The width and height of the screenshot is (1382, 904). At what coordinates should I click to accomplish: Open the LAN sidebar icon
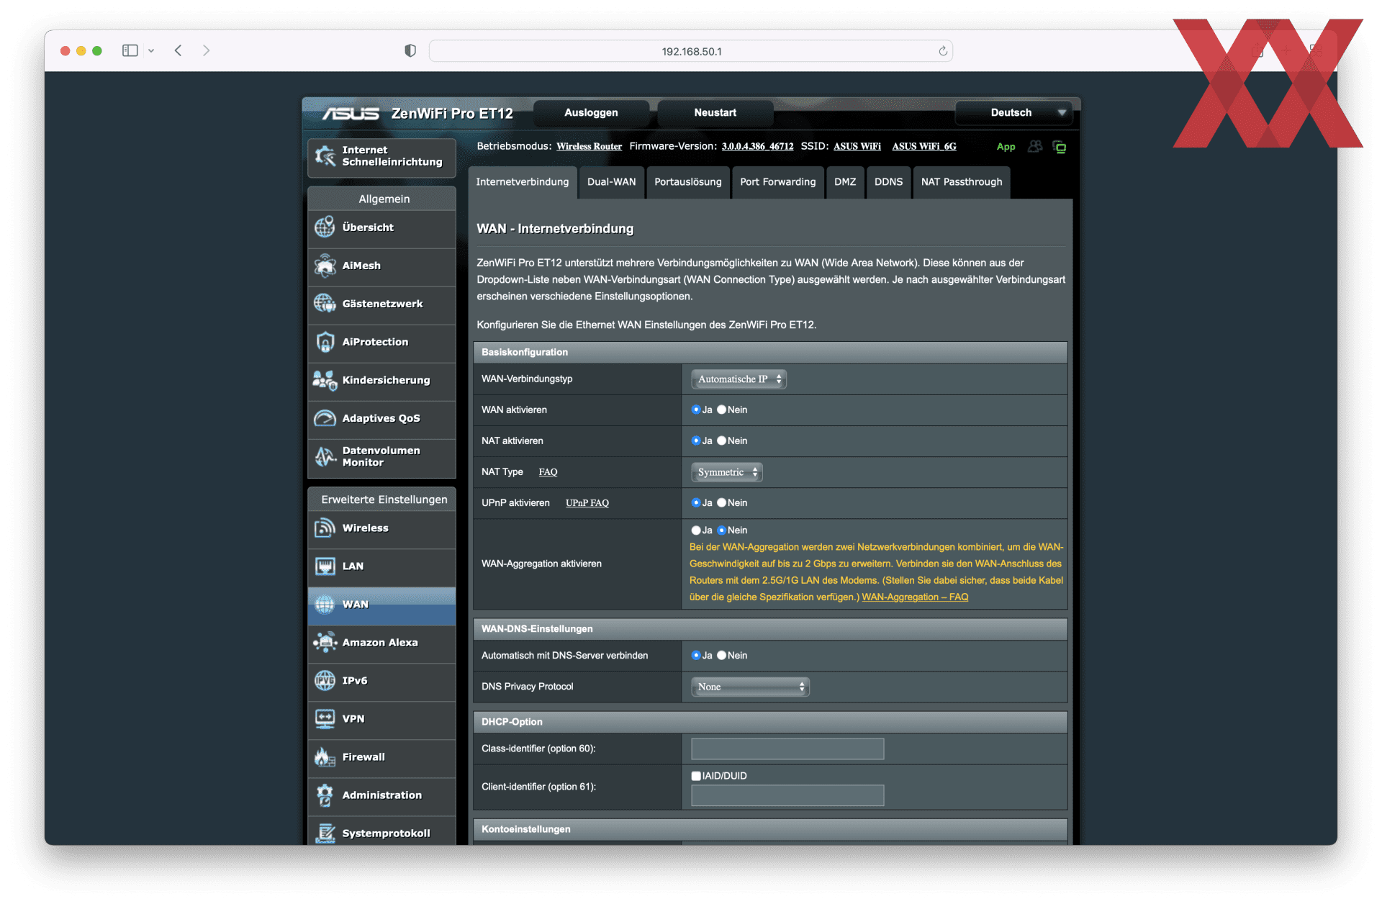coord(325,566)
